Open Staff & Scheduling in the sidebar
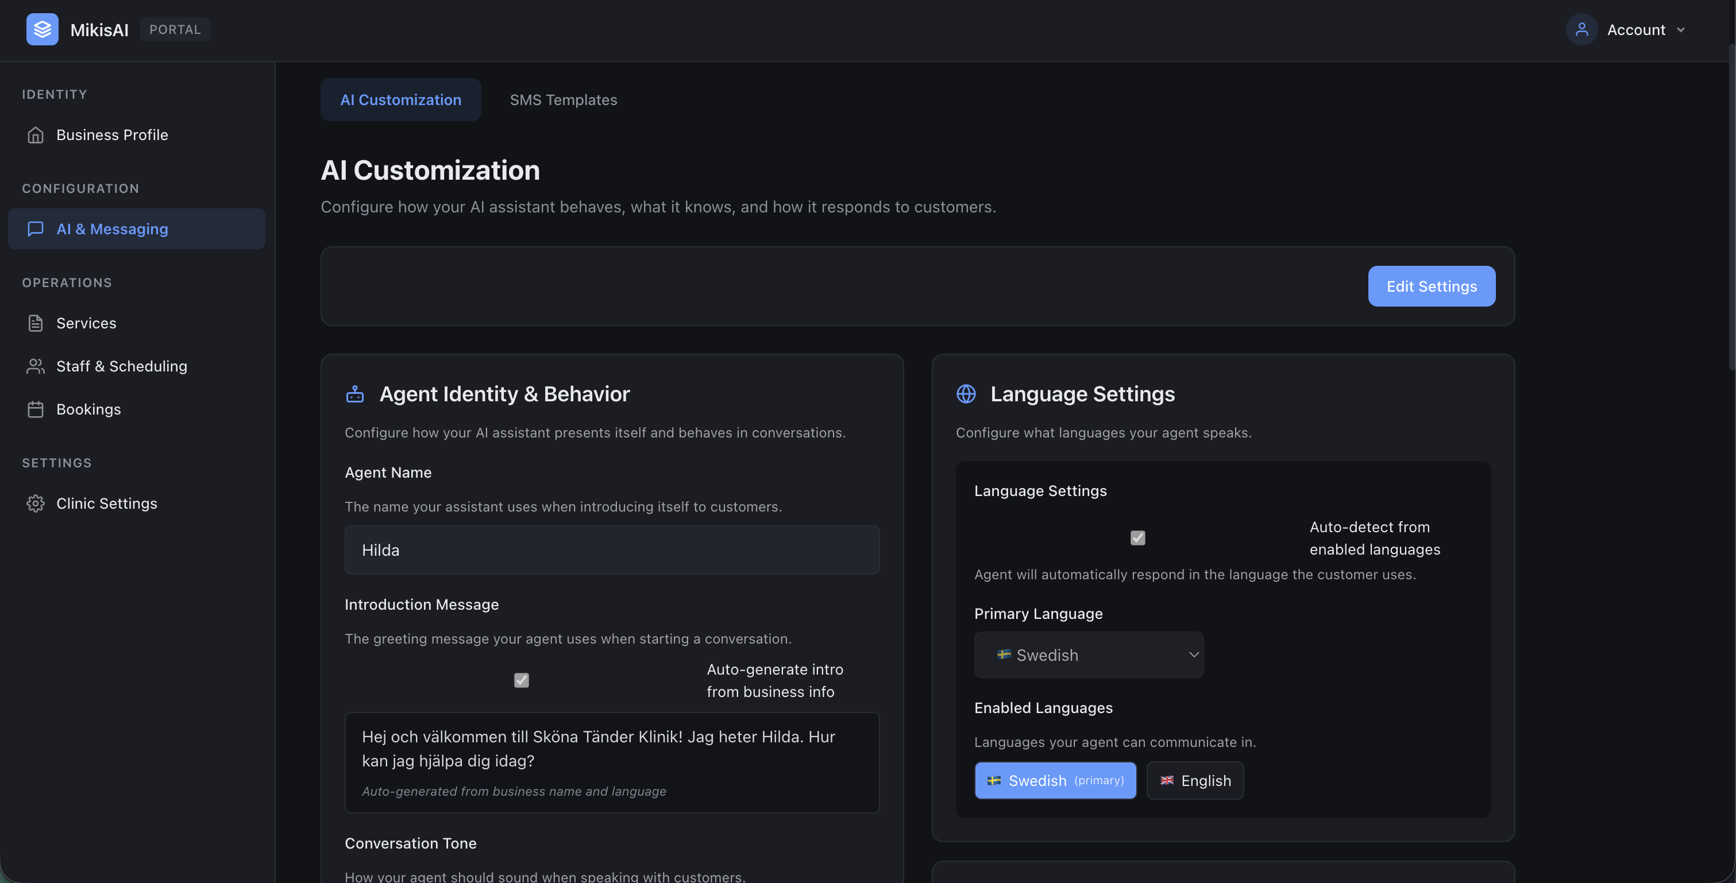The width and height of the screenshot is (1736, 883). [x=137, y=366]
